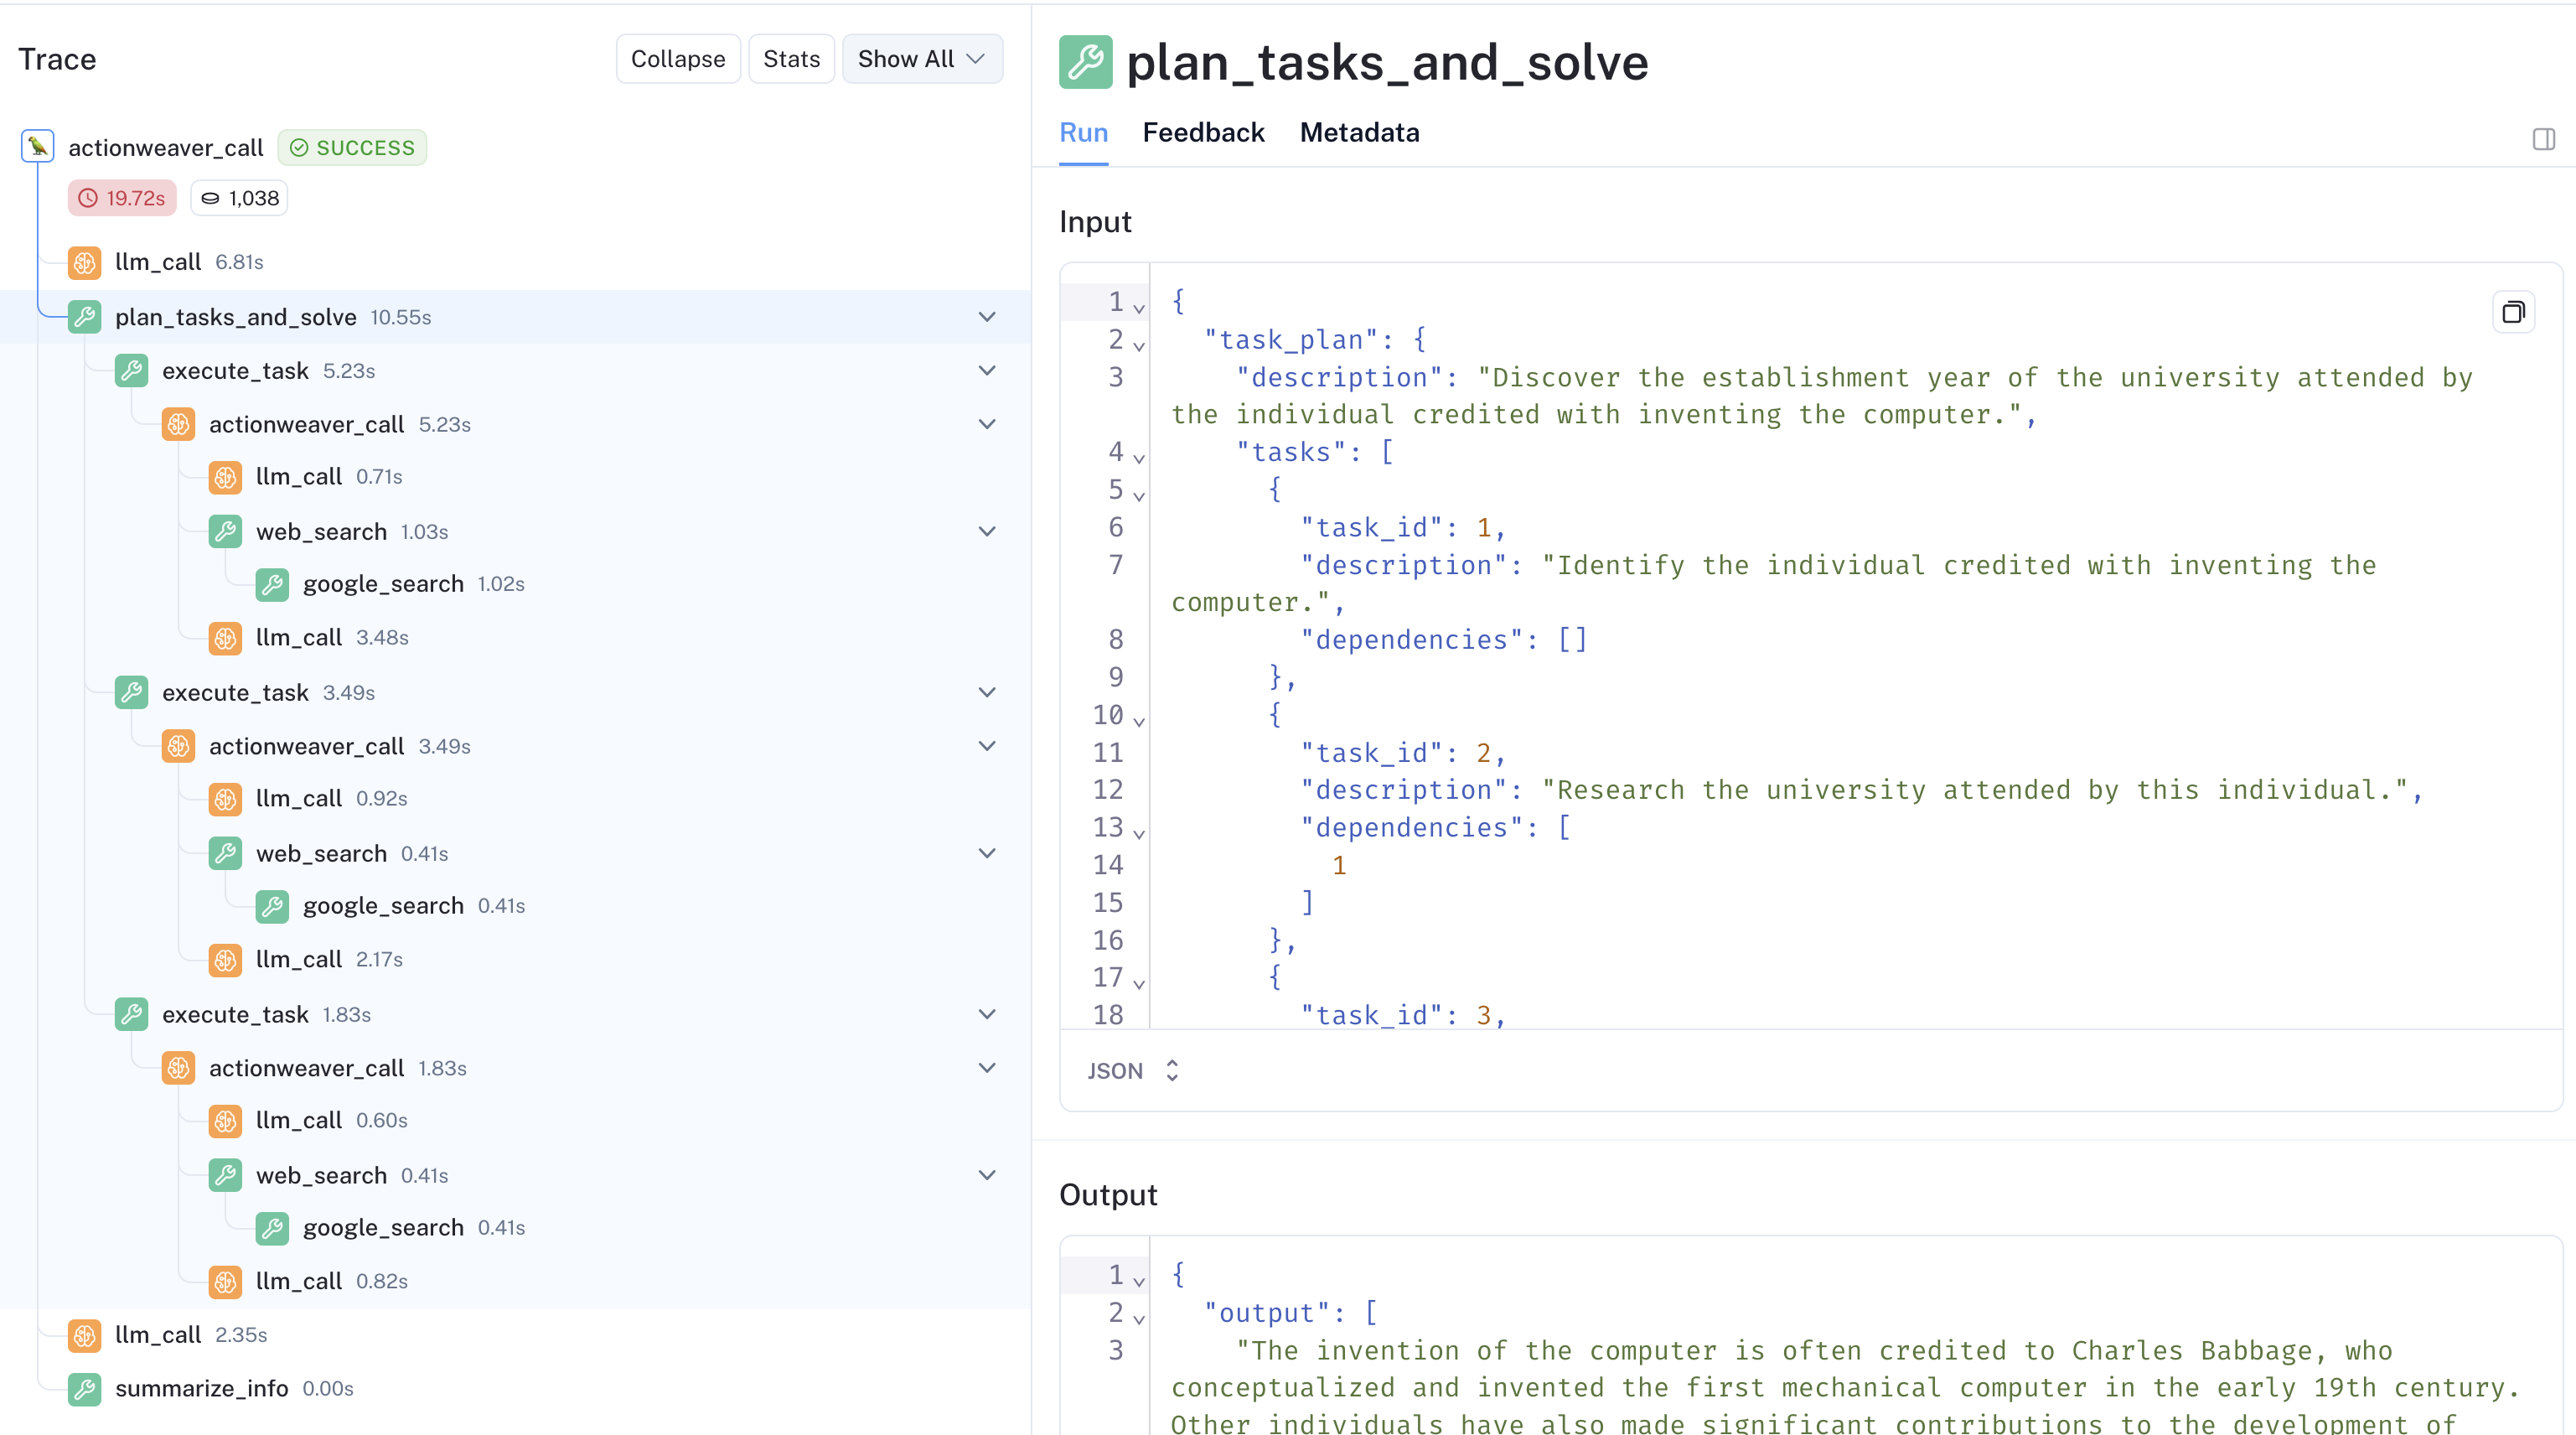Collapse the execute_task 3.49s node
Screen dimensions: 2576x1435
pyautogui.click(x=987, y=692)
